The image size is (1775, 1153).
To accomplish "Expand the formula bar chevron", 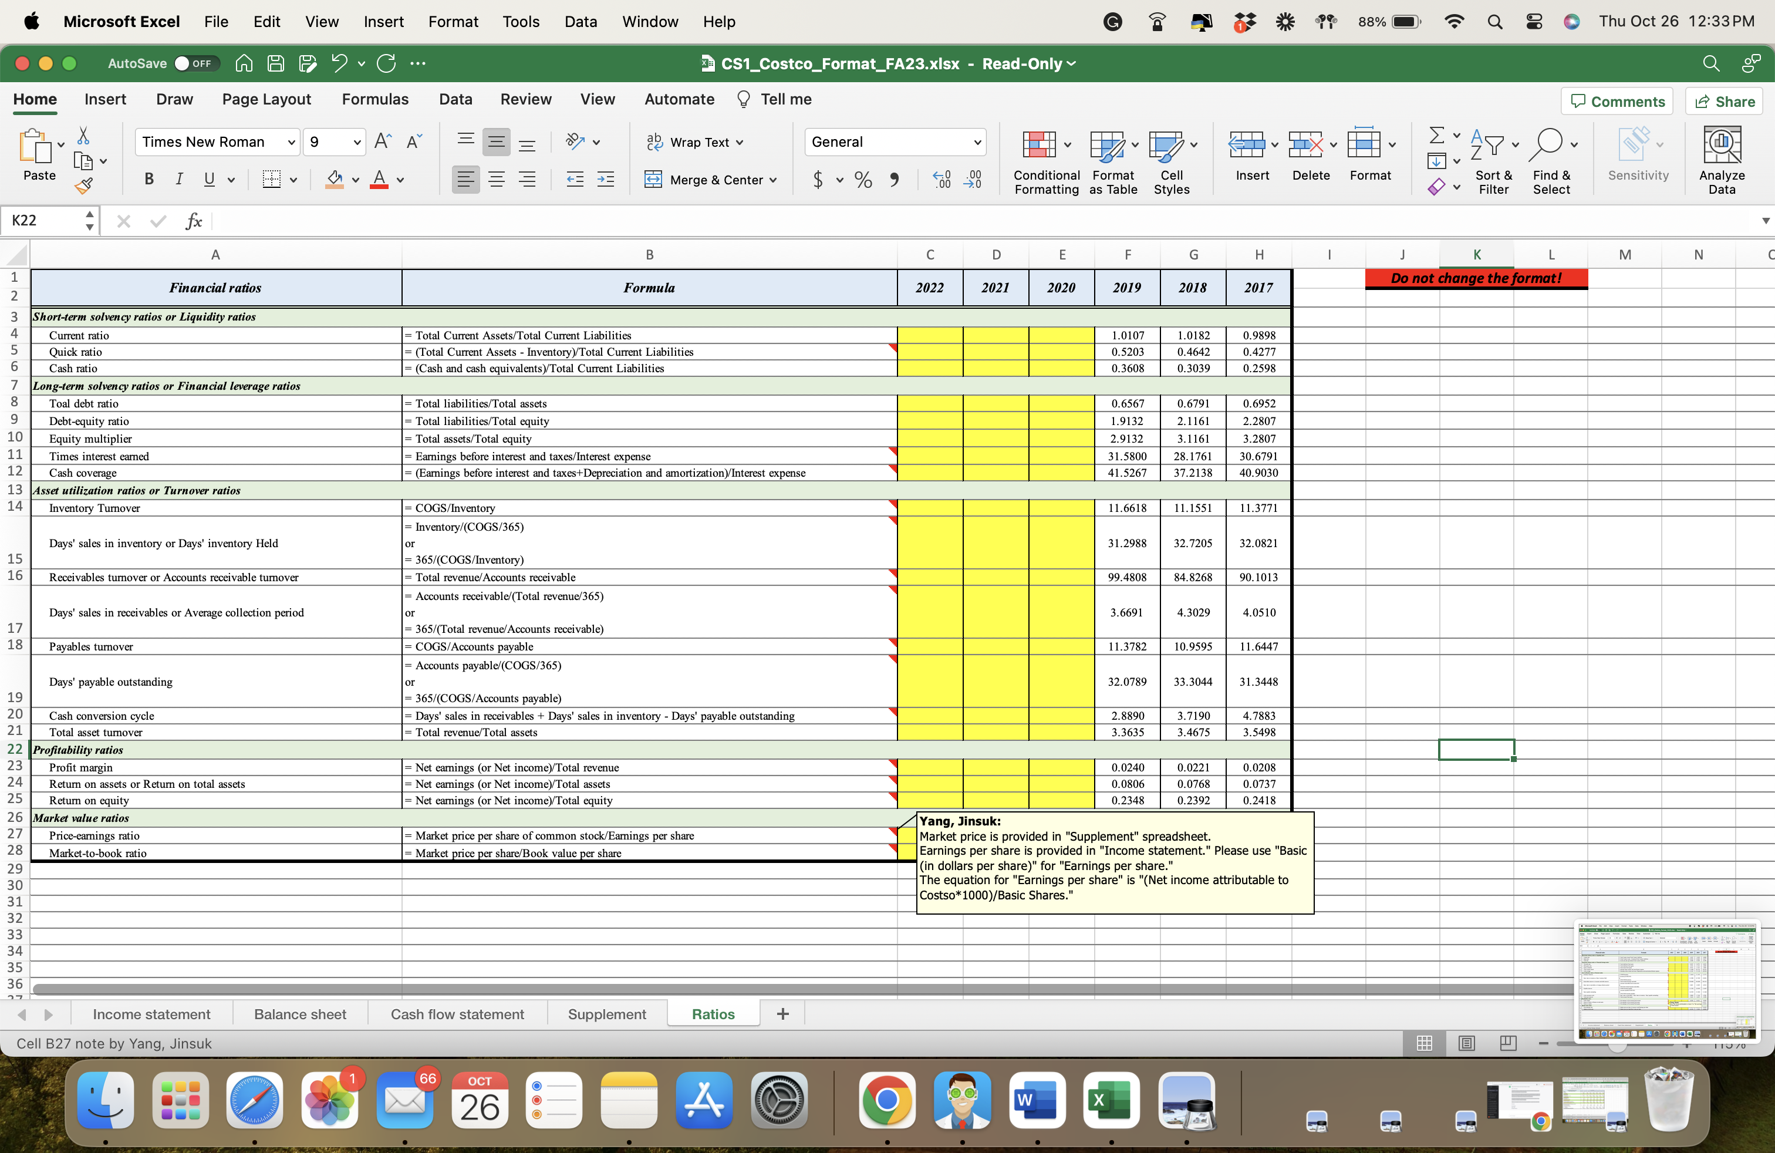I will [x=1764, y=221].
